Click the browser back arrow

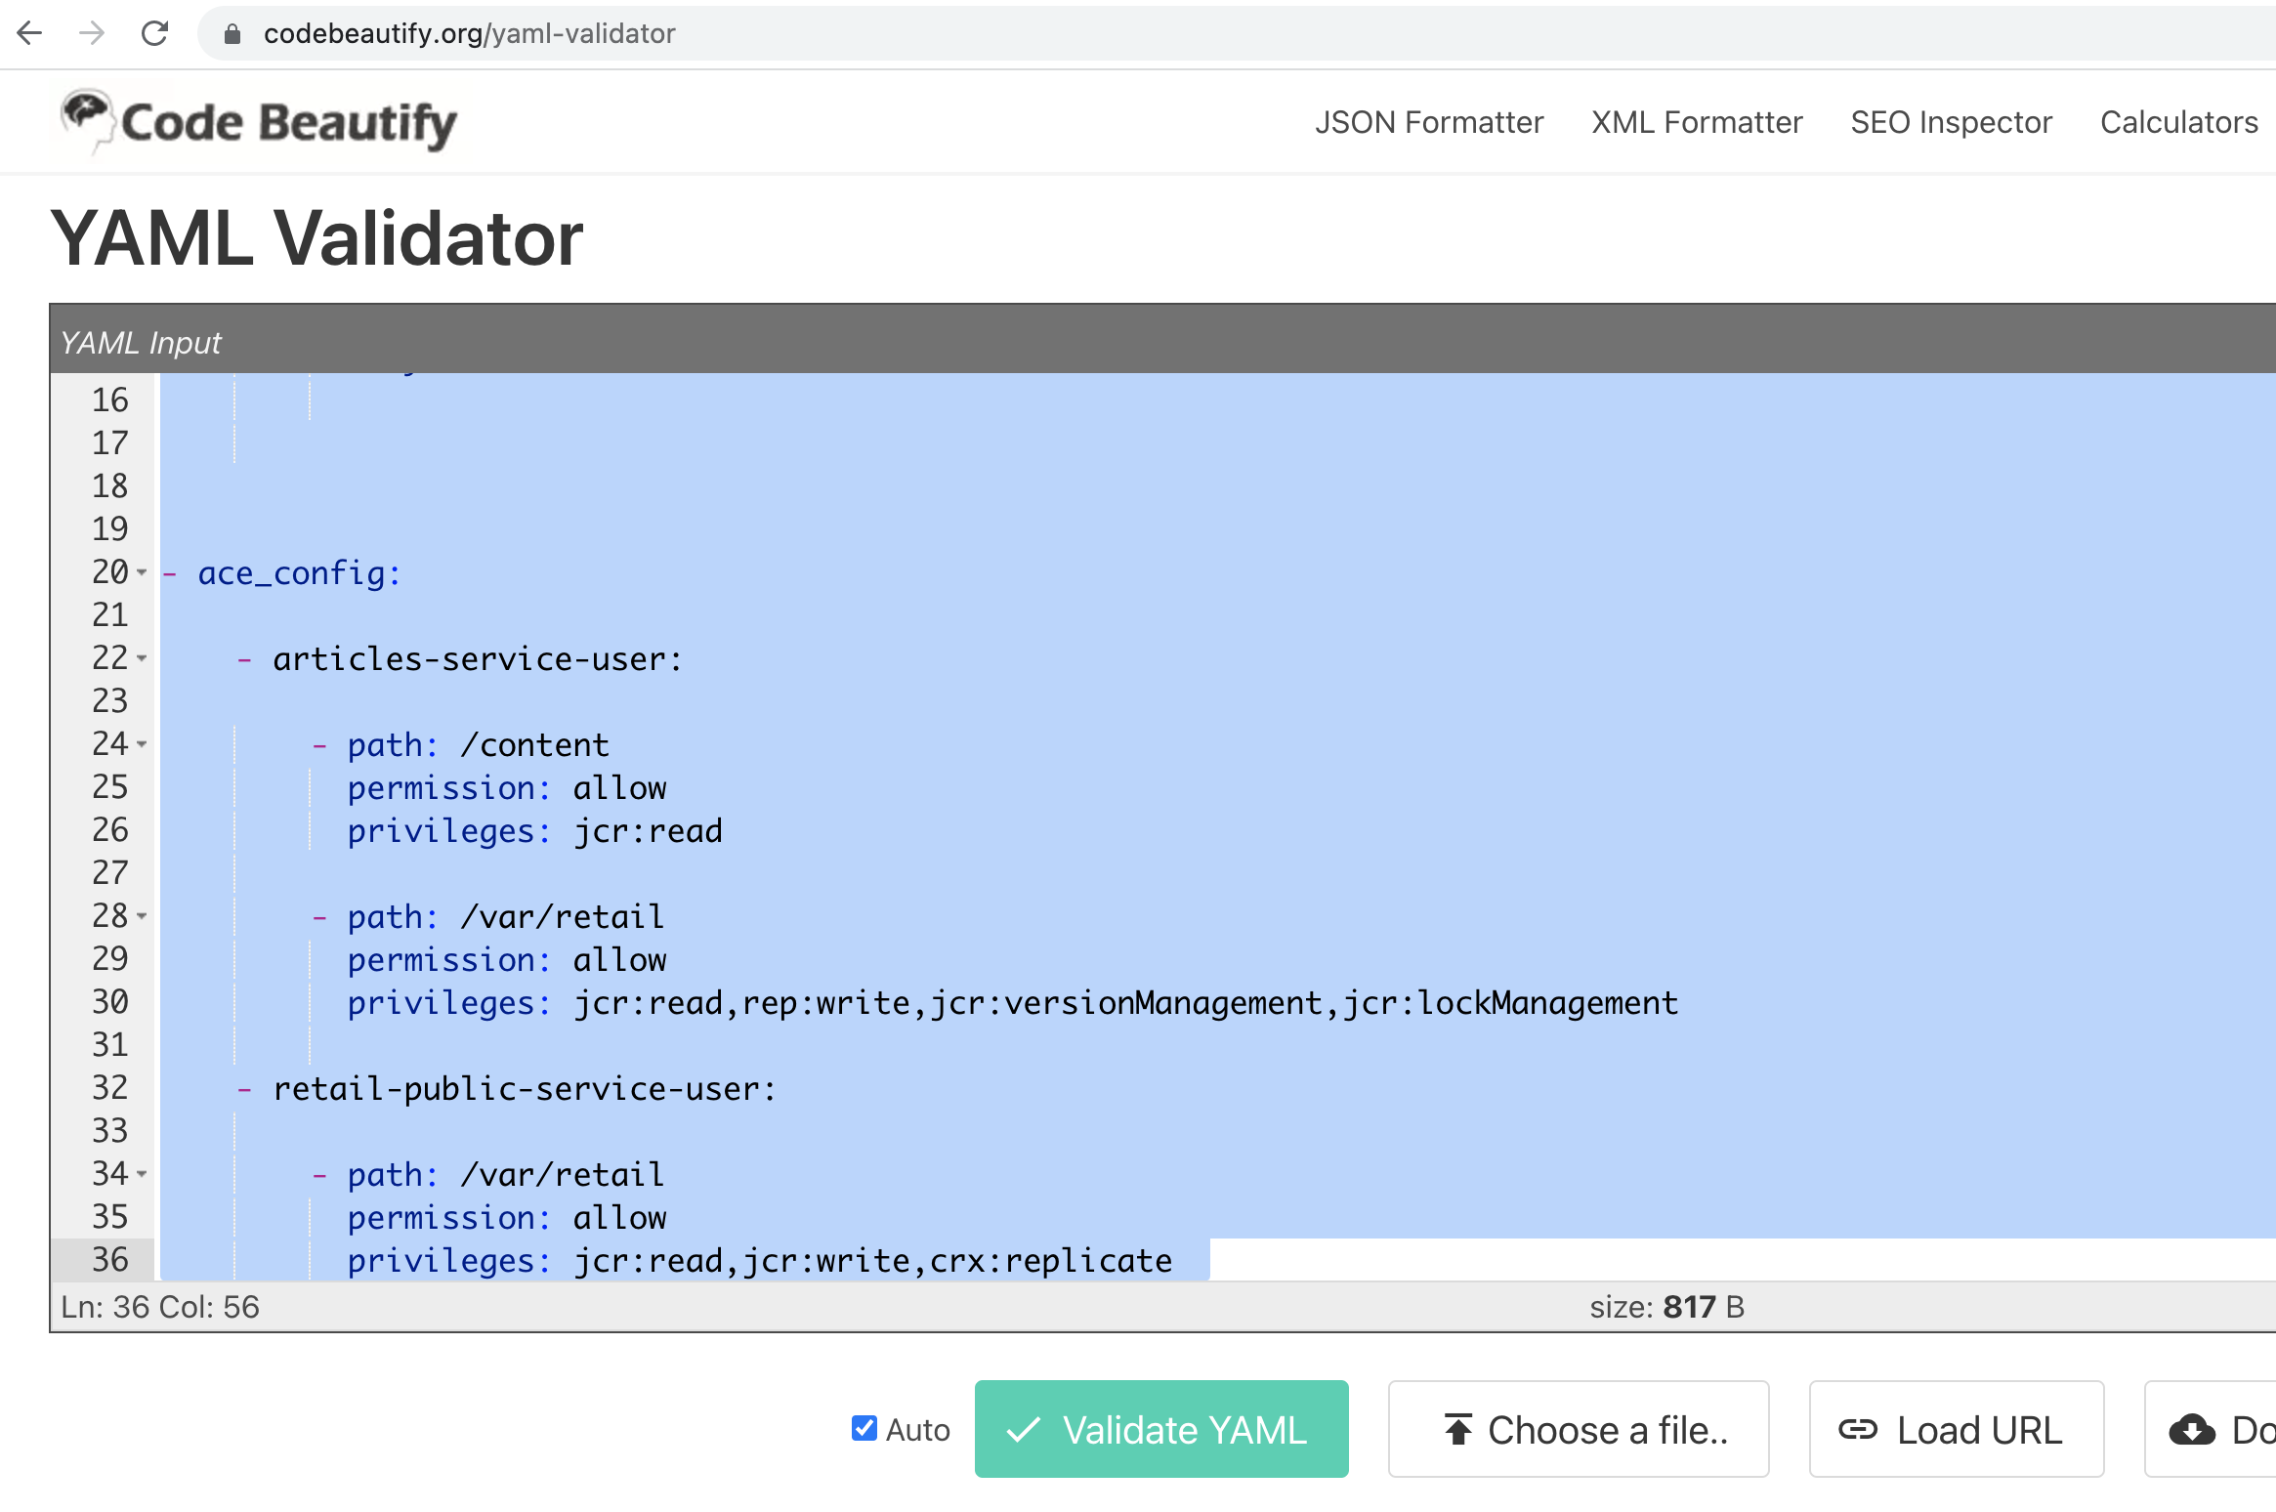coord(30,33)
